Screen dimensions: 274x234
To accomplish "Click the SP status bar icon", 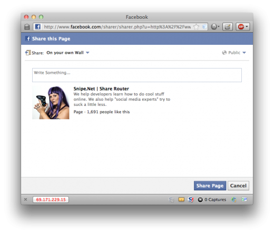I will [x=244, y=199].
